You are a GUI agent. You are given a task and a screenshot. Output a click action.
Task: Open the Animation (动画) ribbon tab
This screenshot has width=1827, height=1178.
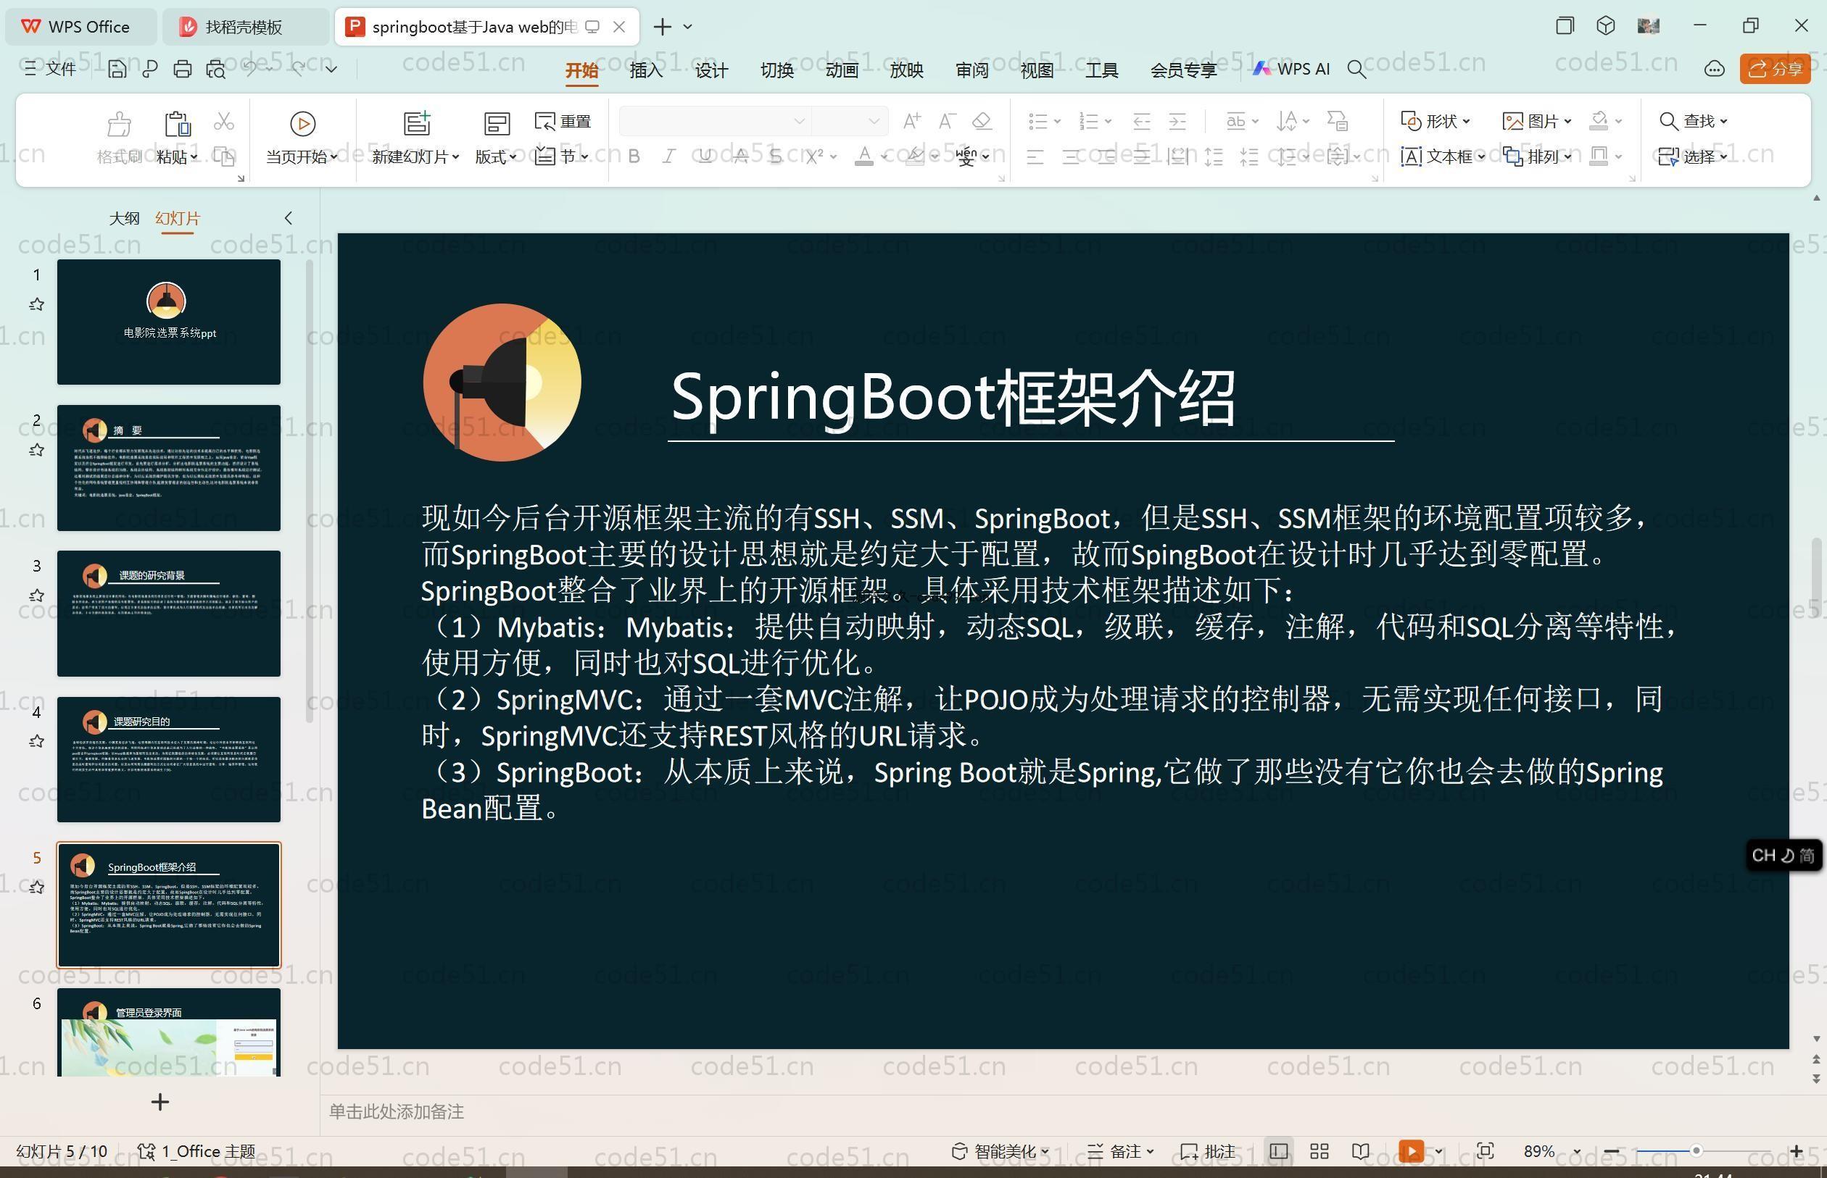[841, 70]
